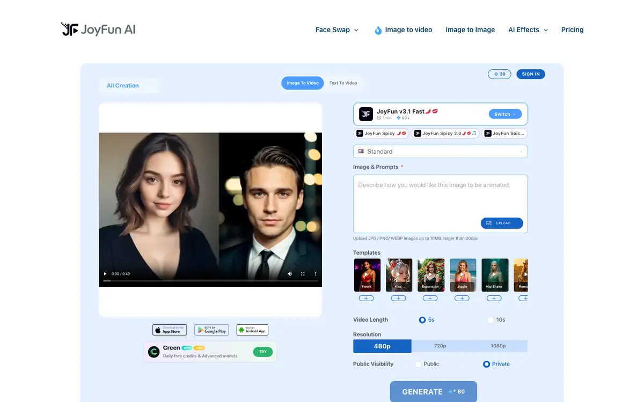Select the JoyFun Spicy 2.0 model chip
644x402 pixels.
click(445, 133)
